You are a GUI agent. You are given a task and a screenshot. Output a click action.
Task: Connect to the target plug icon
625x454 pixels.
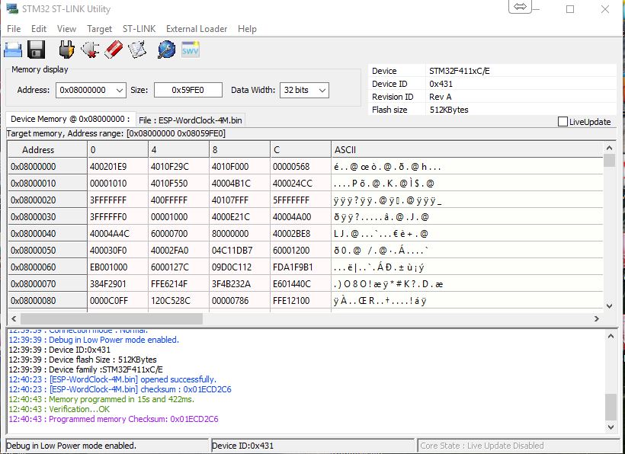click(66, 50)
